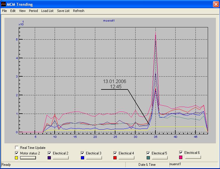The width and height of the screenshot is (220, 169).
Task: Hide the Electrical 3 trace via its checkbox
Action: point(83,153)
